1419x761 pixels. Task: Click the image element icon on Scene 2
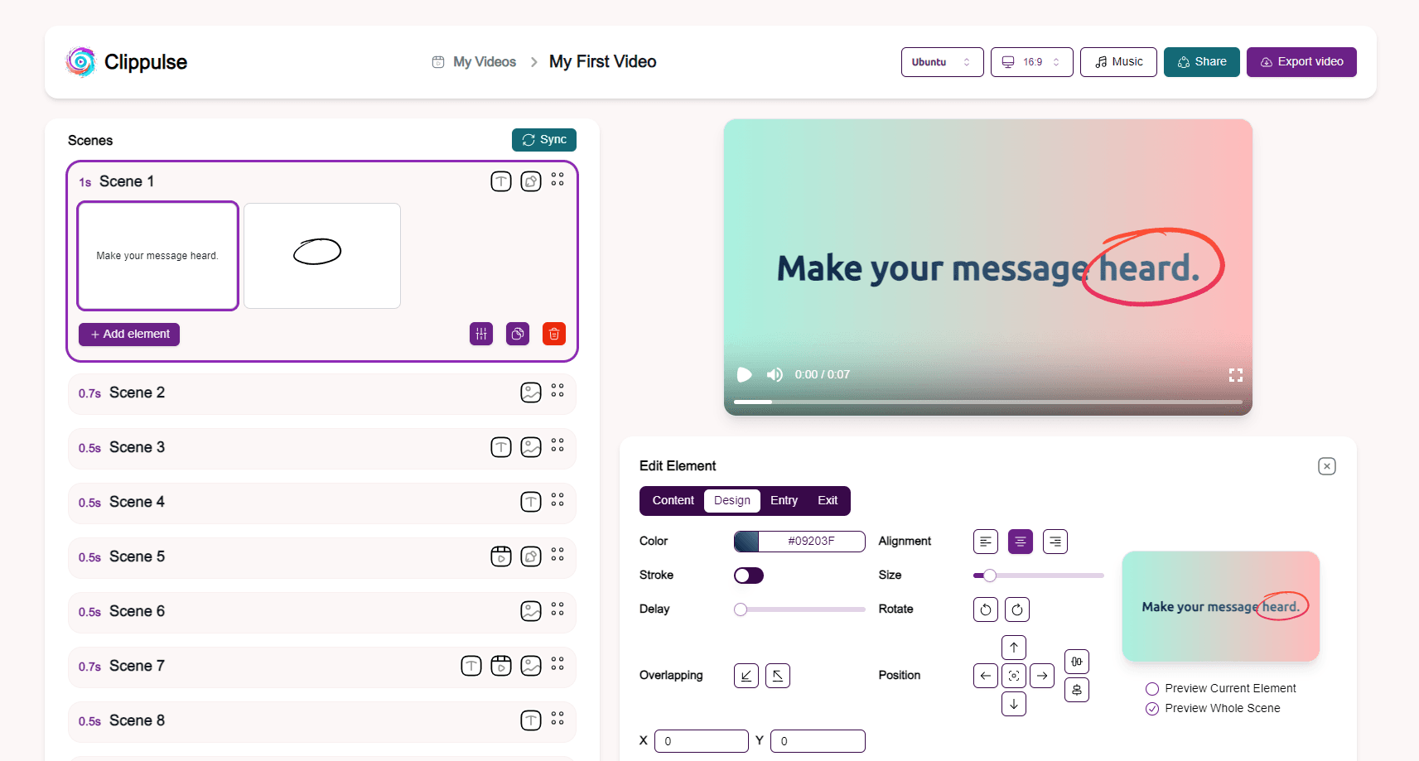(531, 392)
